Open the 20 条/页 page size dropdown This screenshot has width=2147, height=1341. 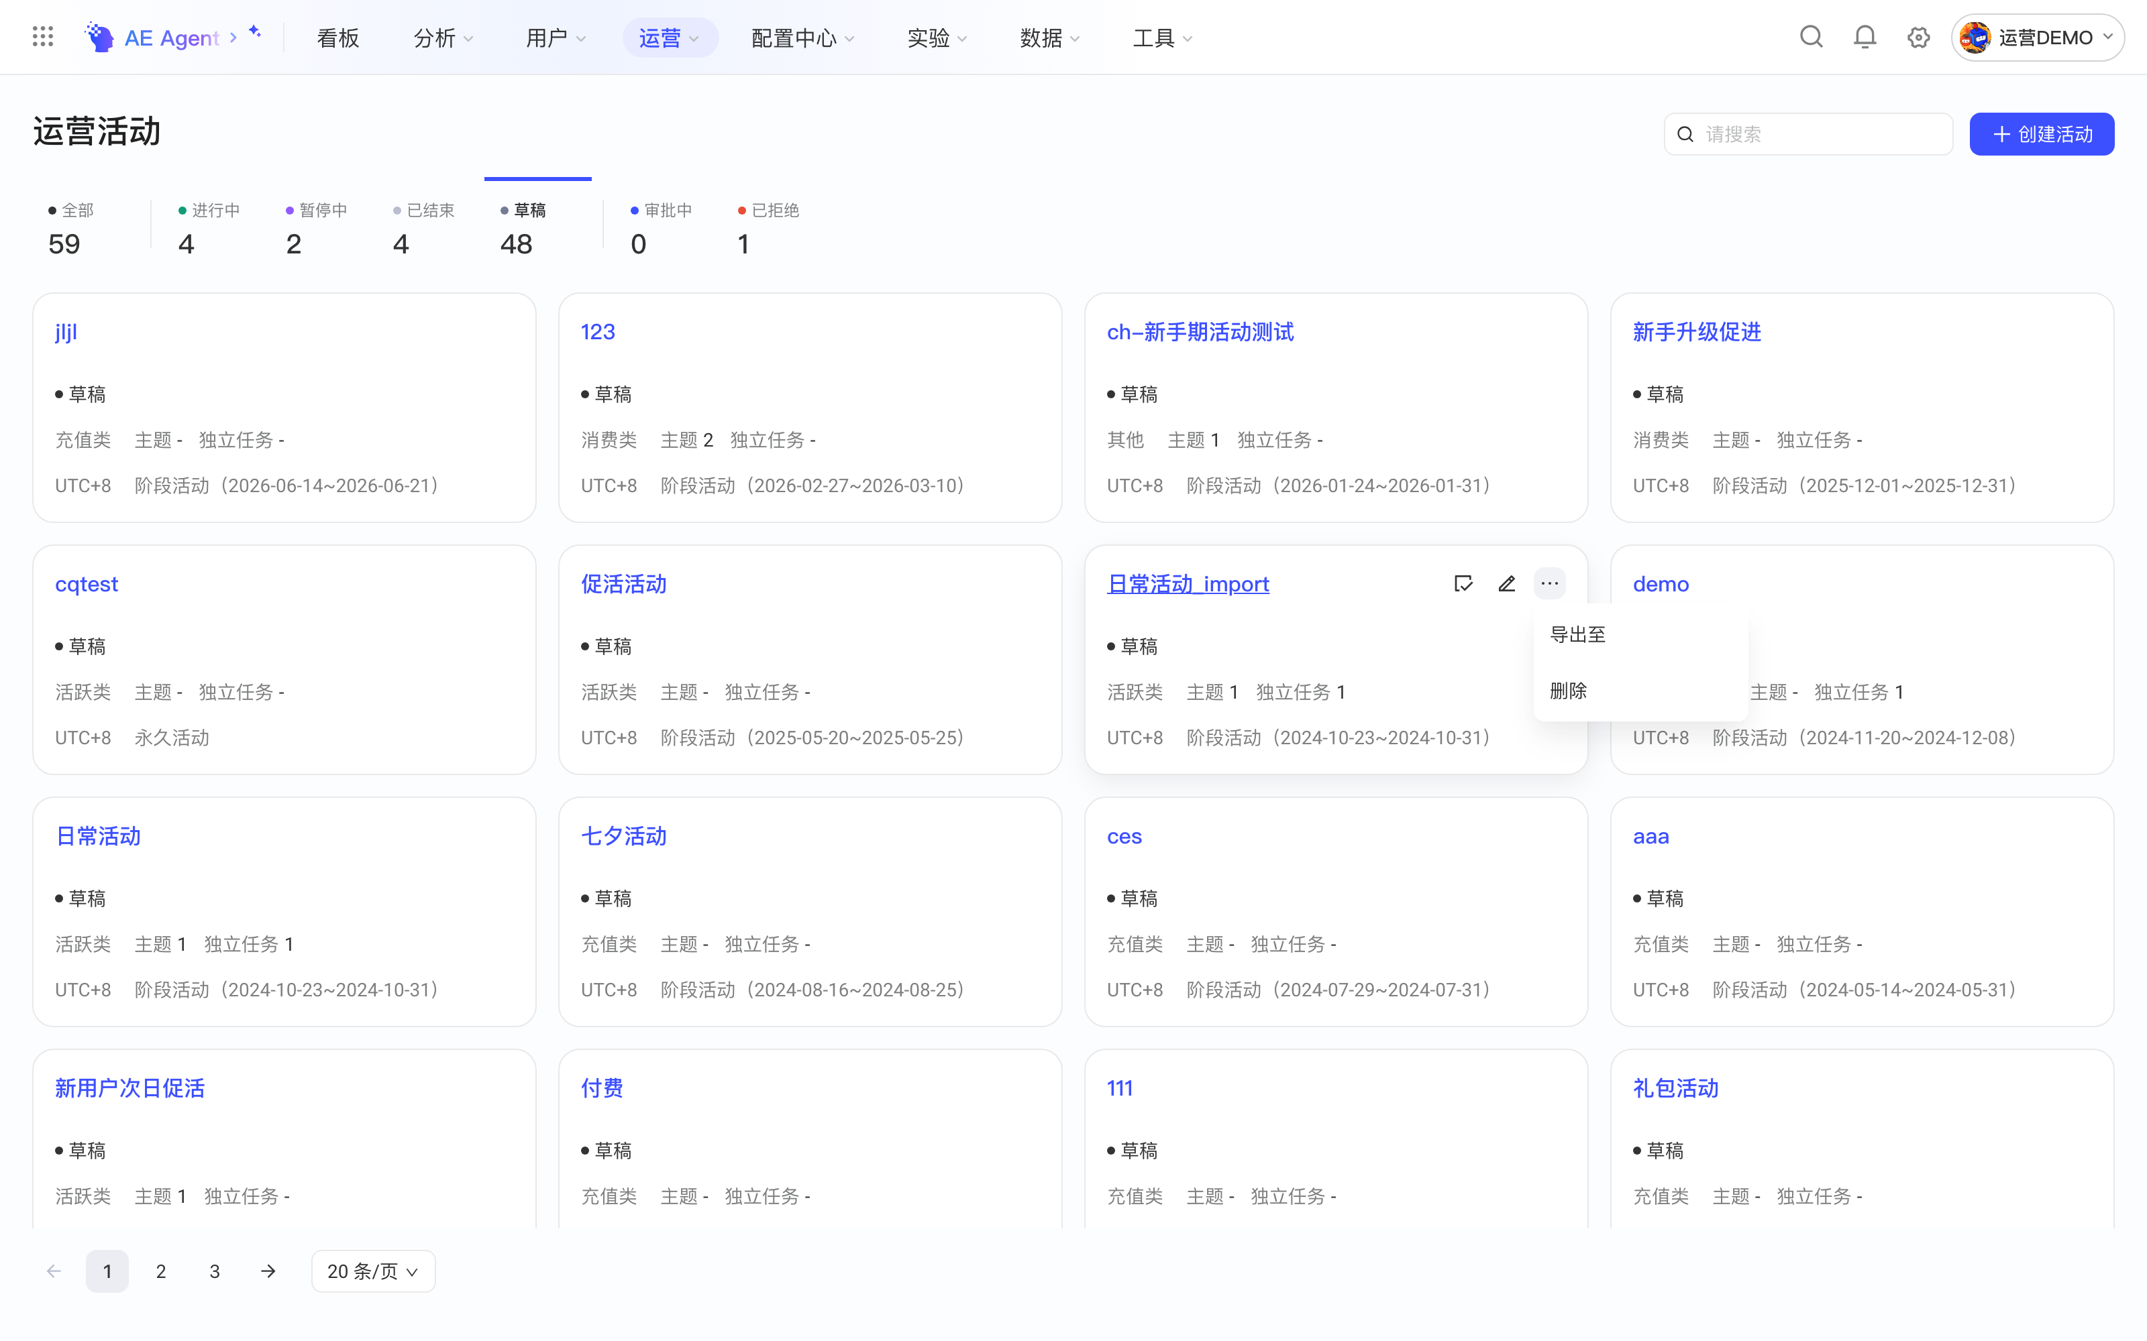point(372,1271)
